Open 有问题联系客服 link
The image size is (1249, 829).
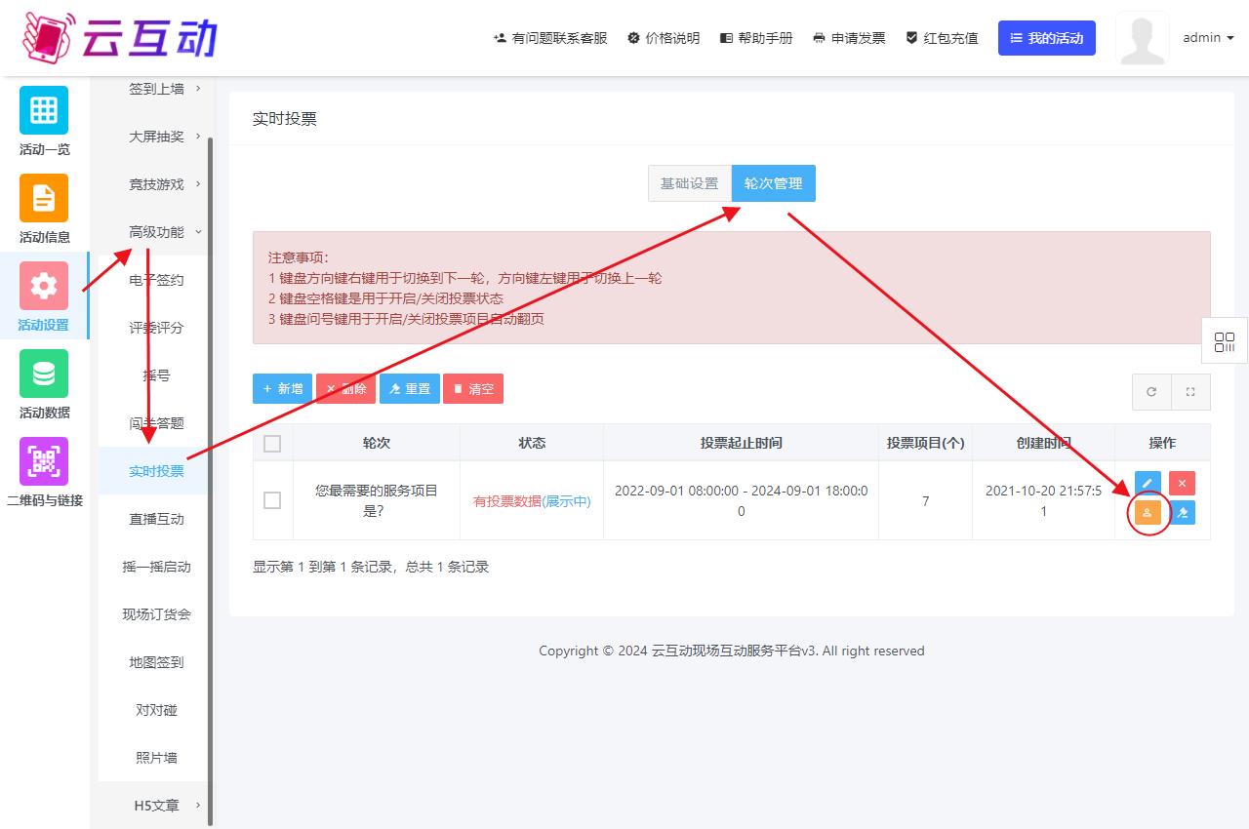[x=551, y=38]
